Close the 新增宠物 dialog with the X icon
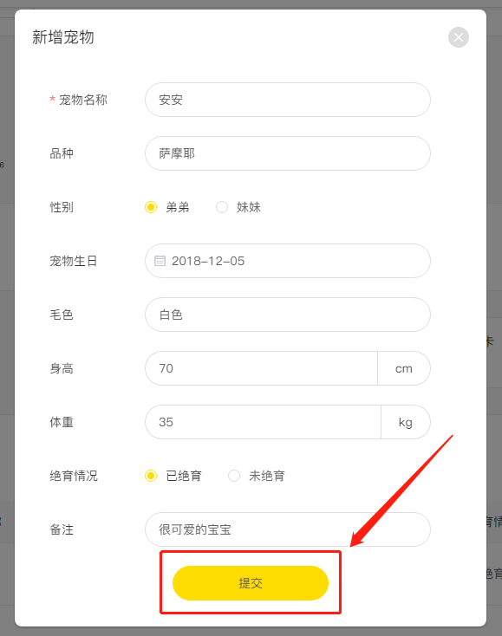Screen dimensions: 502x636 point(458,37)
